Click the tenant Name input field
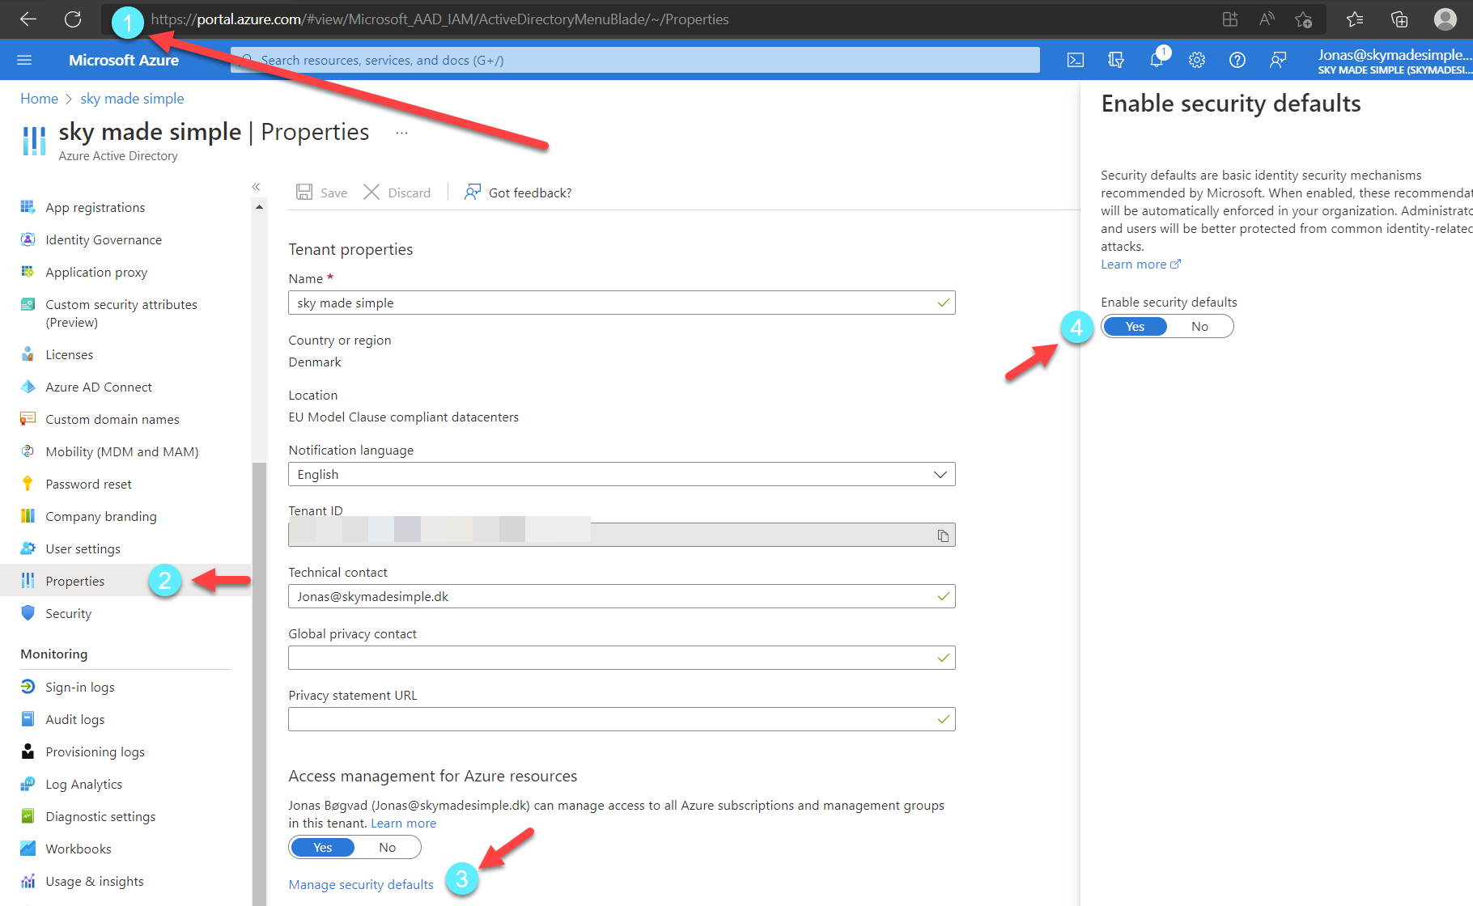Image resolution: width=1473 pixels, height=906 pixels. 622,303
